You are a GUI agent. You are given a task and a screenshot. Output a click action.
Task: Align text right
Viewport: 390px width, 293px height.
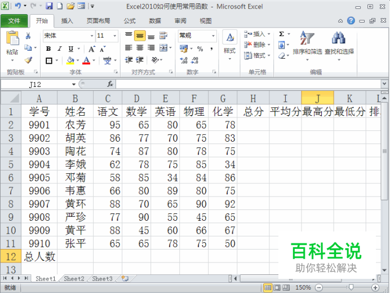[x=151, y=47]
